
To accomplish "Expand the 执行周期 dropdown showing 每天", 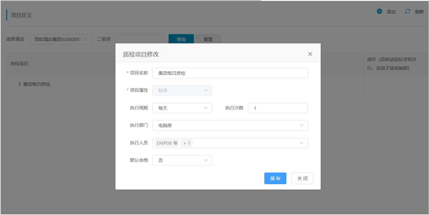I will [182, 108].
